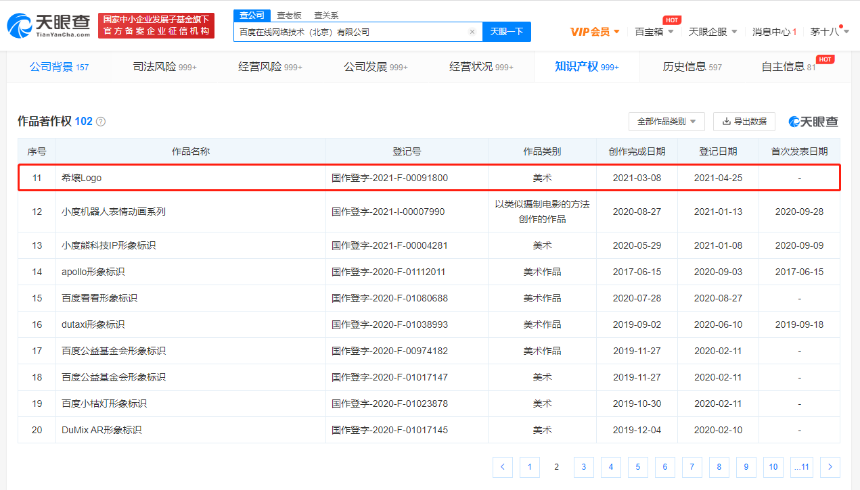Click the 登记日期 column header
Viewport: 860px width, 490px height.
pos(718,151)
